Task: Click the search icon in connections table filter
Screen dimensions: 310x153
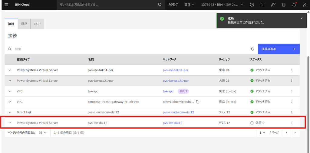Action: pyautogui.click(x=10, y=49)
